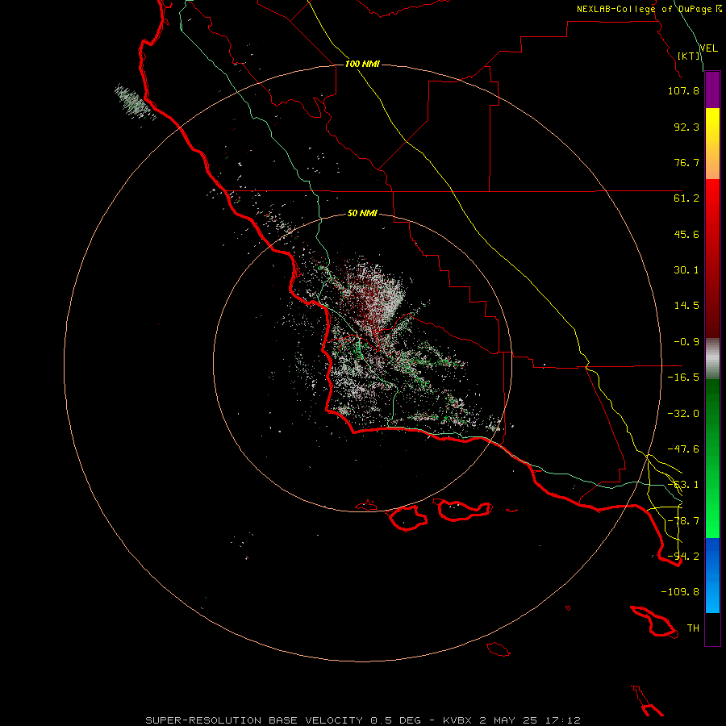
Task: Select the -47.6 legend value
Action: [683, 449]
